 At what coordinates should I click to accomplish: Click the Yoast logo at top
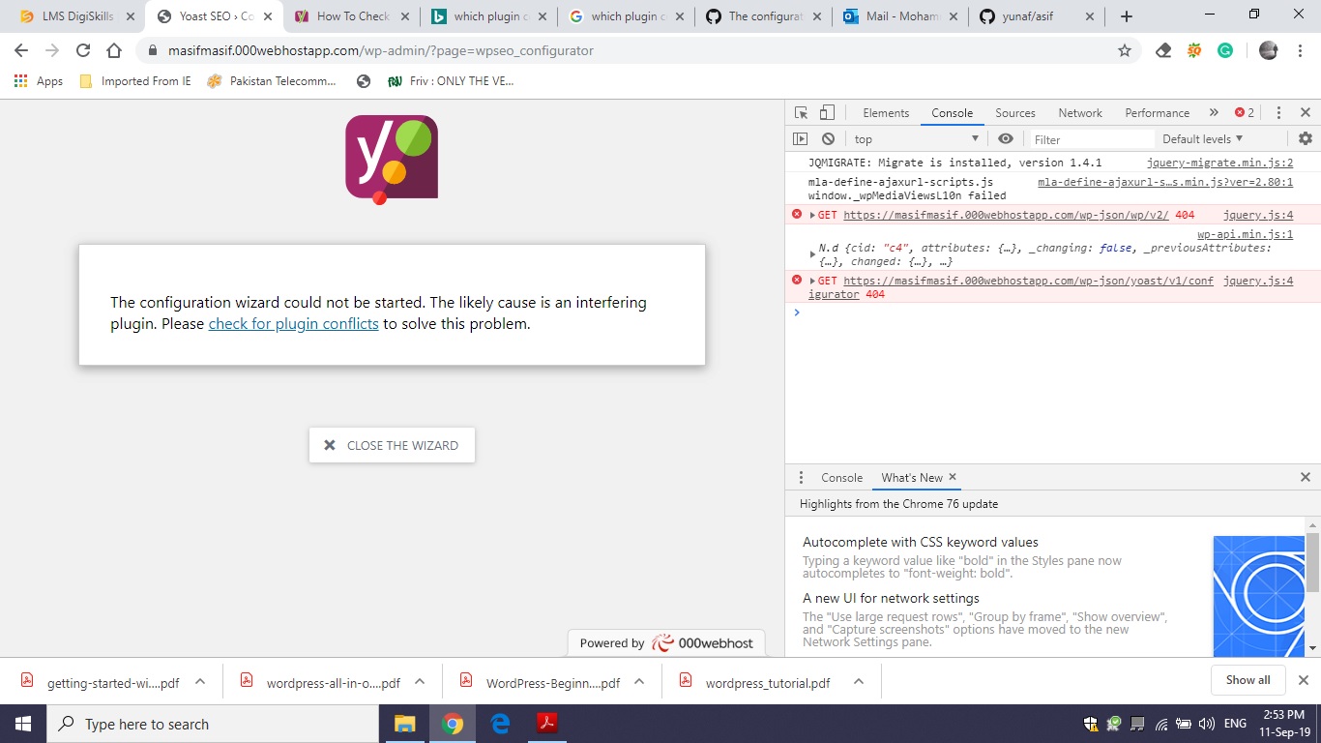click(392, 158)
